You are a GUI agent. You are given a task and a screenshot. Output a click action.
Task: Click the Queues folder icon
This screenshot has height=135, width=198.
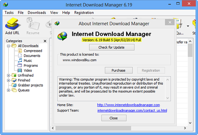(x=14, y=90)
